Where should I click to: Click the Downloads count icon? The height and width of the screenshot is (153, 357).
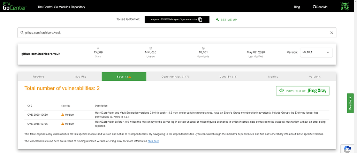[203, 48]
